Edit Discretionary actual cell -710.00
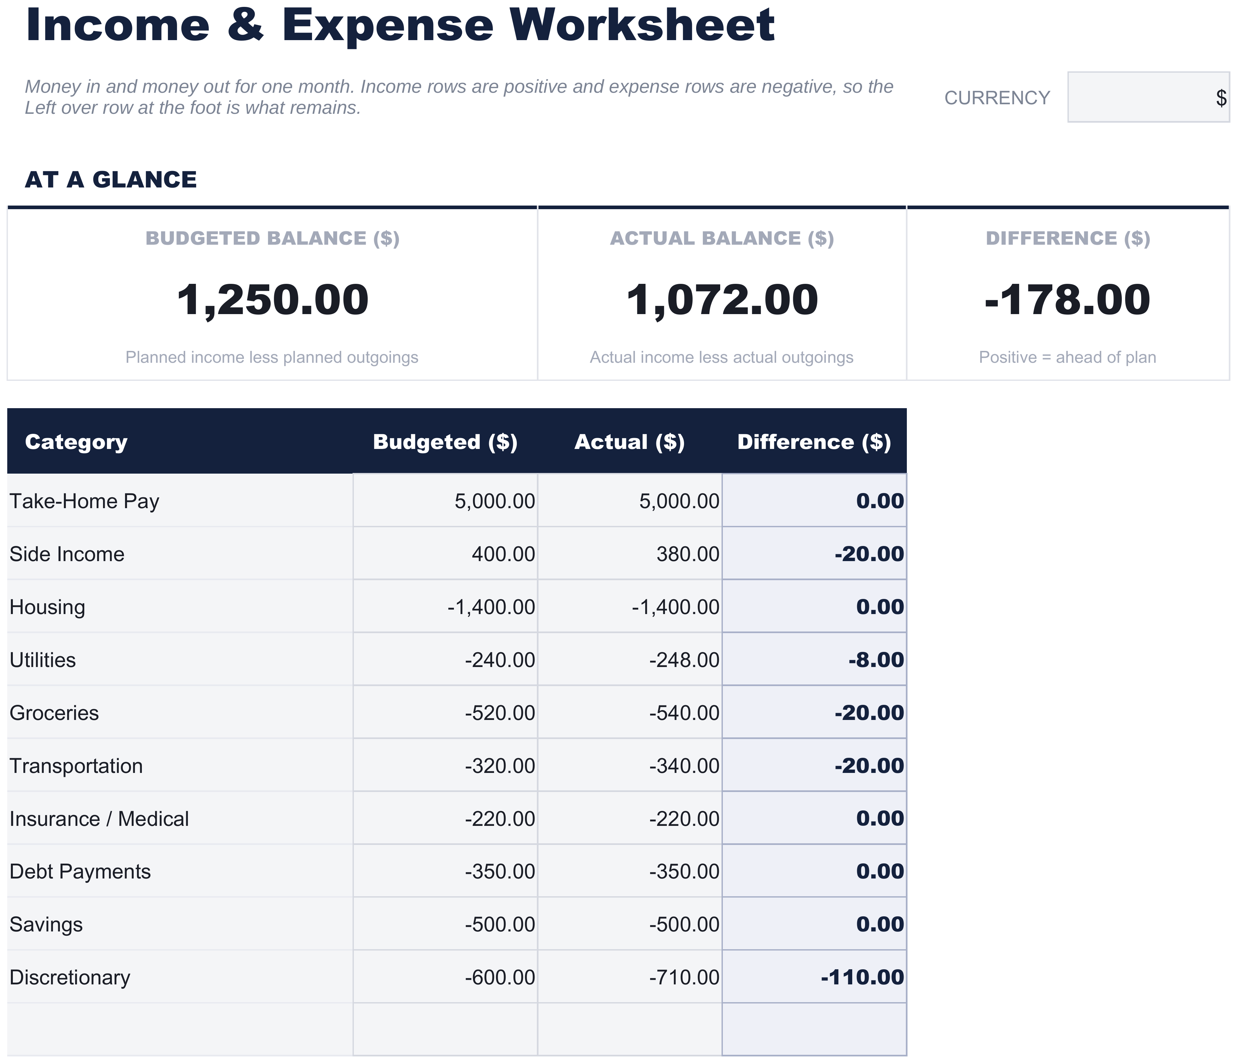 coord(630,977)
